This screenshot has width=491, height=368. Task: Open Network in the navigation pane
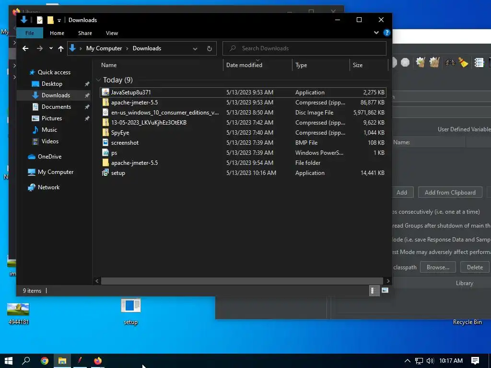(48, 187)
